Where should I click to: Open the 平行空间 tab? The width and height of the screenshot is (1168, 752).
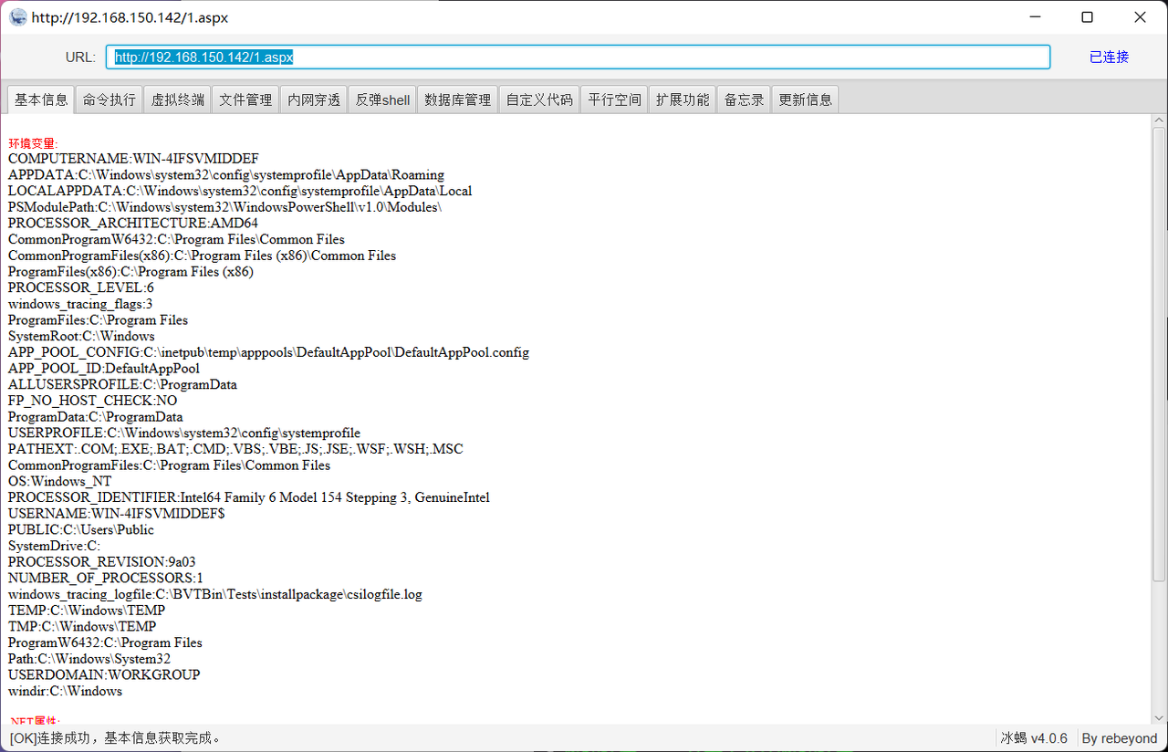tap(614, 100)
